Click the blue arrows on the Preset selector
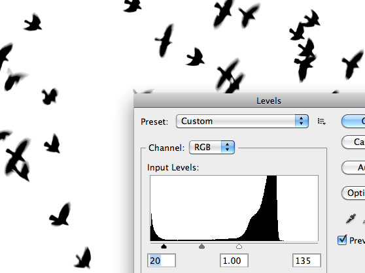Screen dimensions: 365x273 (x=302, y=121)
